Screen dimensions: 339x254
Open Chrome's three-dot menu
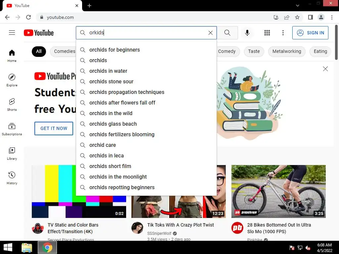pyautogui.click(x=332, y=17)
